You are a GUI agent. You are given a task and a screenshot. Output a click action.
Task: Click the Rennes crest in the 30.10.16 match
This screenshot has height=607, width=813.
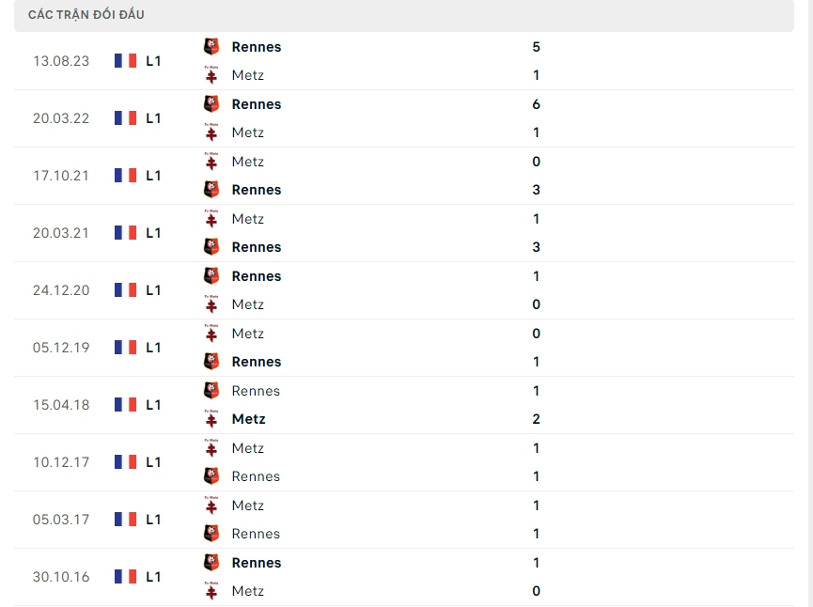coord(211,563)
